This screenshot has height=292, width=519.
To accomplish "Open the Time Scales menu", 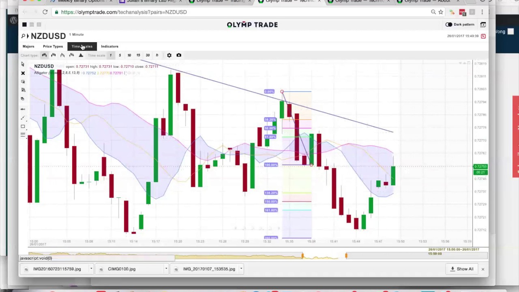I will click(x=82, y=46).
